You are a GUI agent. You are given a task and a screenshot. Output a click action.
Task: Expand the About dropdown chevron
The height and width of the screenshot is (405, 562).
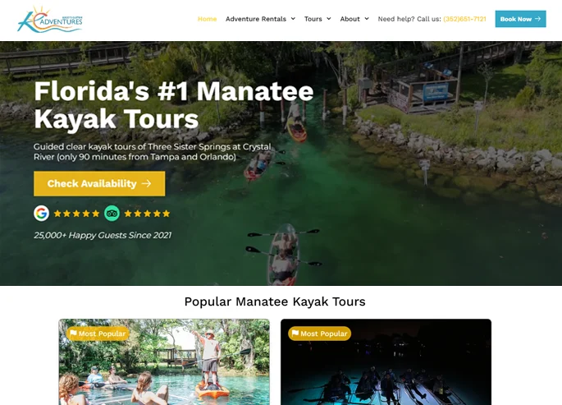[367, 19]
